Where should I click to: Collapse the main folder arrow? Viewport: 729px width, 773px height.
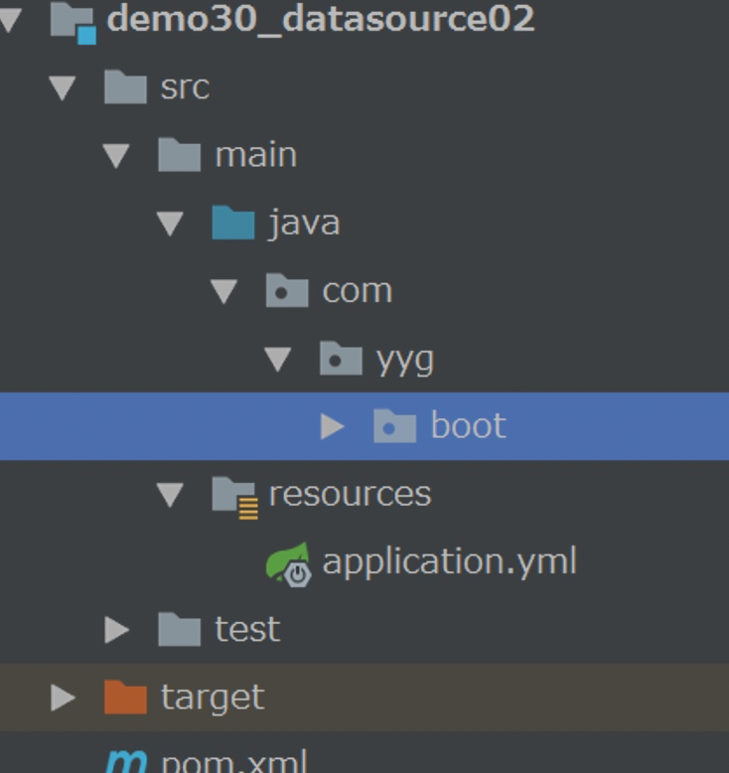pyautogui.click(x=116, y=156)
